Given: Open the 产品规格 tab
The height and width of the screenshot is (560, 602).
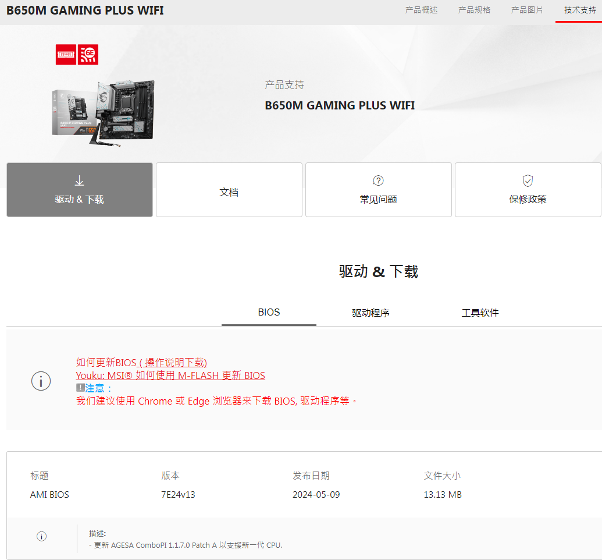Looking at the screenshot, I should (x=474, y=10).
